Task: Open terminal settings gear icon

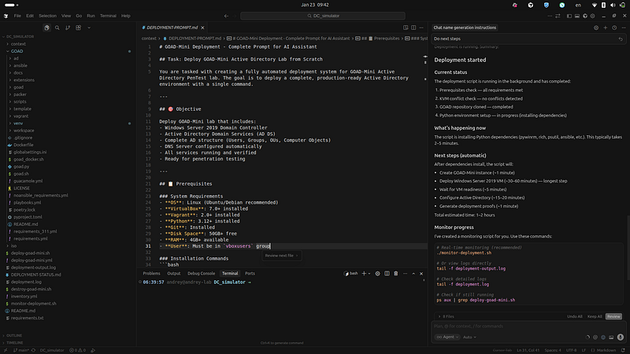Action: pos(377,273)
